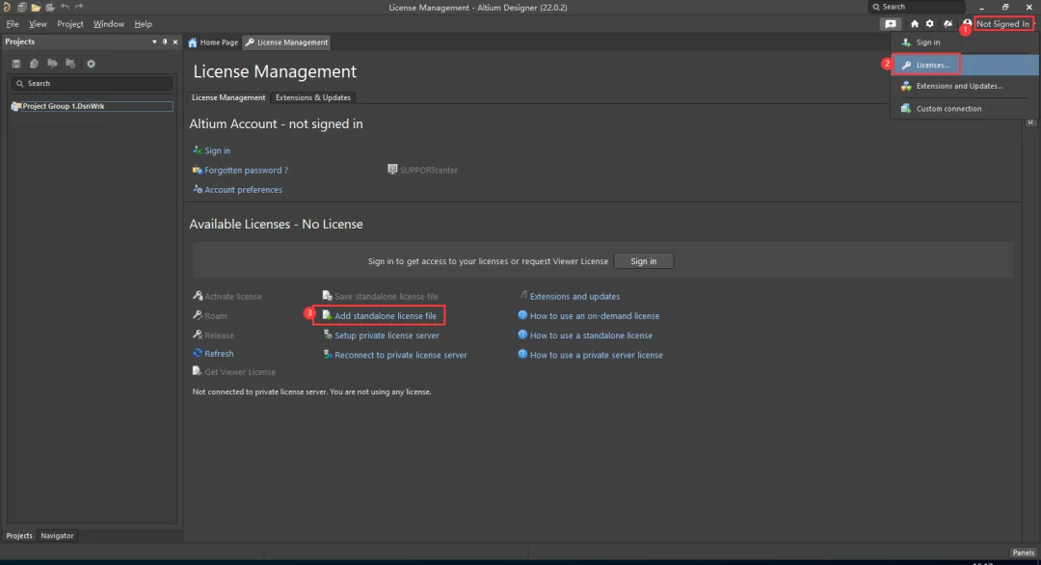Image resolution: width=1041 pixels, height=565 pixels.
Task: Open the File menu
Action: click(13, 24)
